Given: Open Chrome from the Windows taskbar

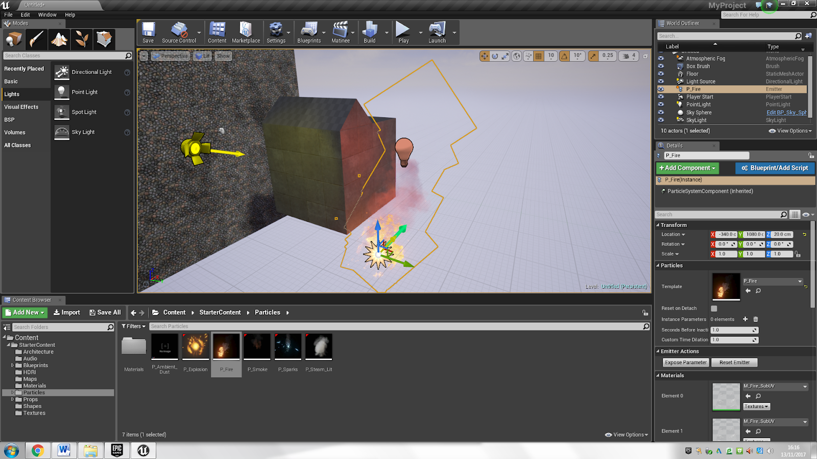Looking at the screenshot, I should (x=37, y=450).
